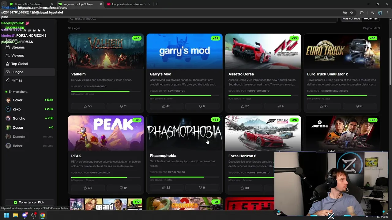Open Chrome from the taskbar

pyautogui.click(x=43, y=215)
